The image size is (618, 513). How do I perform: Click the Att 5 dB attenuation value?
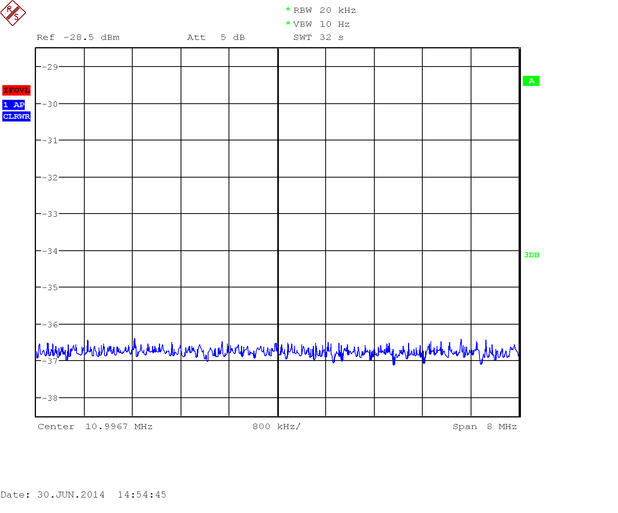click(x=216, y=38)
